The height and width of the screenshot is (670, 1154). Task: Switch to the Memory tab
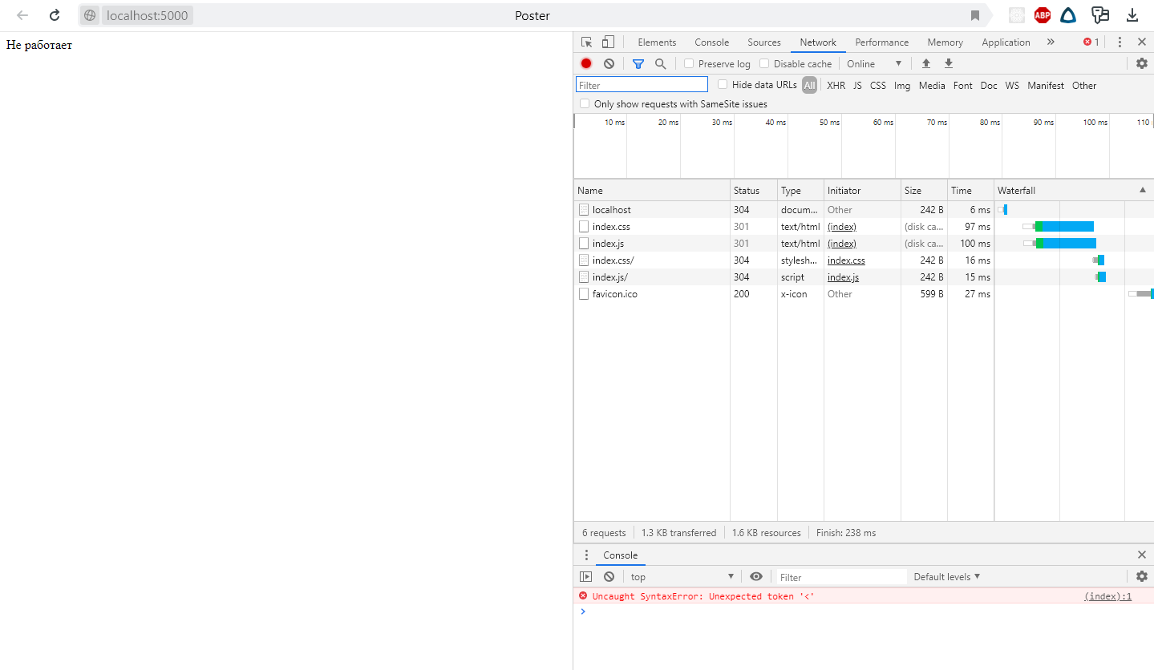click(x=945, y=42)
